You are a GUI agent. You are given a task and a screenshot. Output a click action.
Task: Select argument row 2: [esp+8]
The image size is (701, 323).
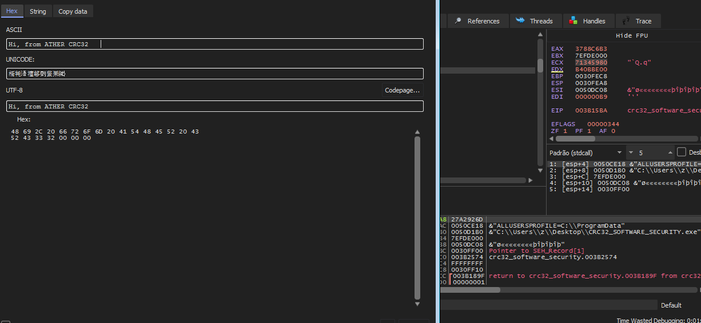625,171
